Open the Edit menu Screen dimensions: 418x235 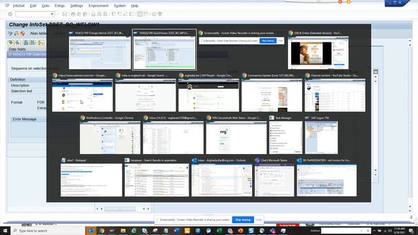[33, 6]
